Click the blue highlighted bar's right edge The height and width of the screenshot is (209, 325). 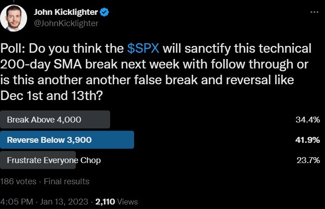133,140
